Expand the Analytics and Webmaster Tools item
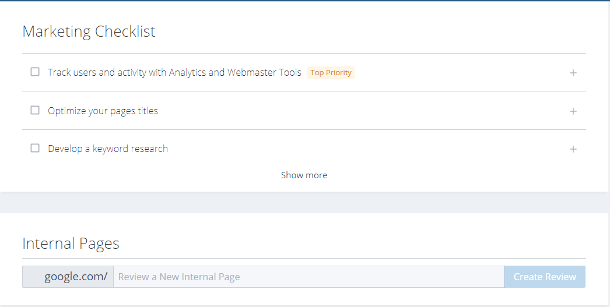 573,73
